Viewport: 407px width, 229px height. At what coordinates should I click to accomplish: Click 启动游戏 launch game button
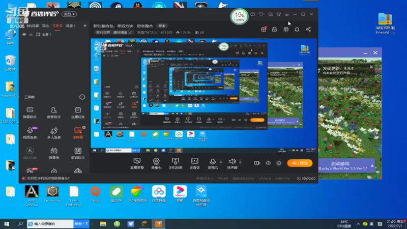[x=340, y=164]
